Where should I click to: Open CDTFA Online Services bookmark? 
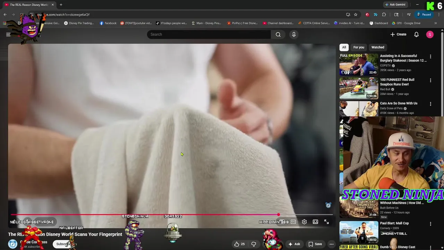(x=314, y=23)
